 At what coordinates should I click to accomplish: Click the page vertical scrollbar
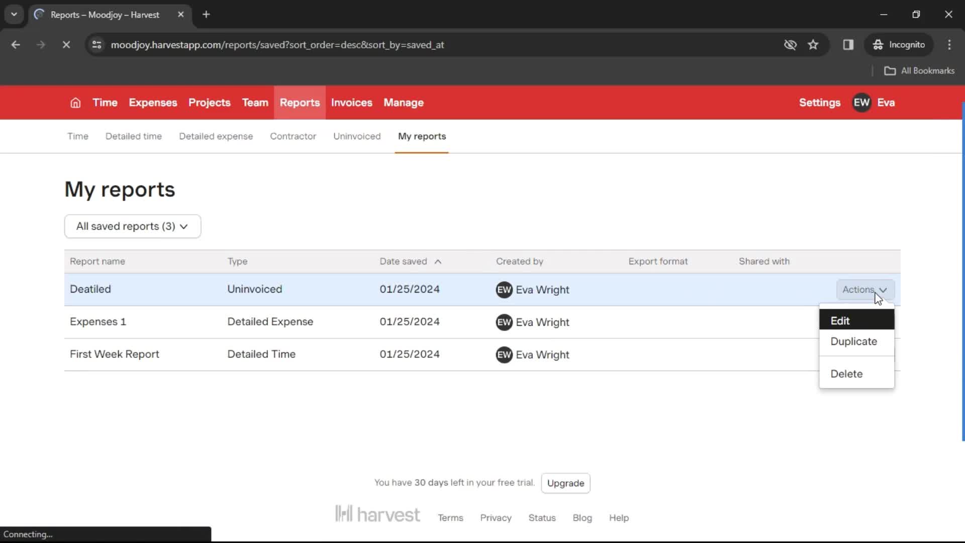pyautogui.click(x=963, y=271)
